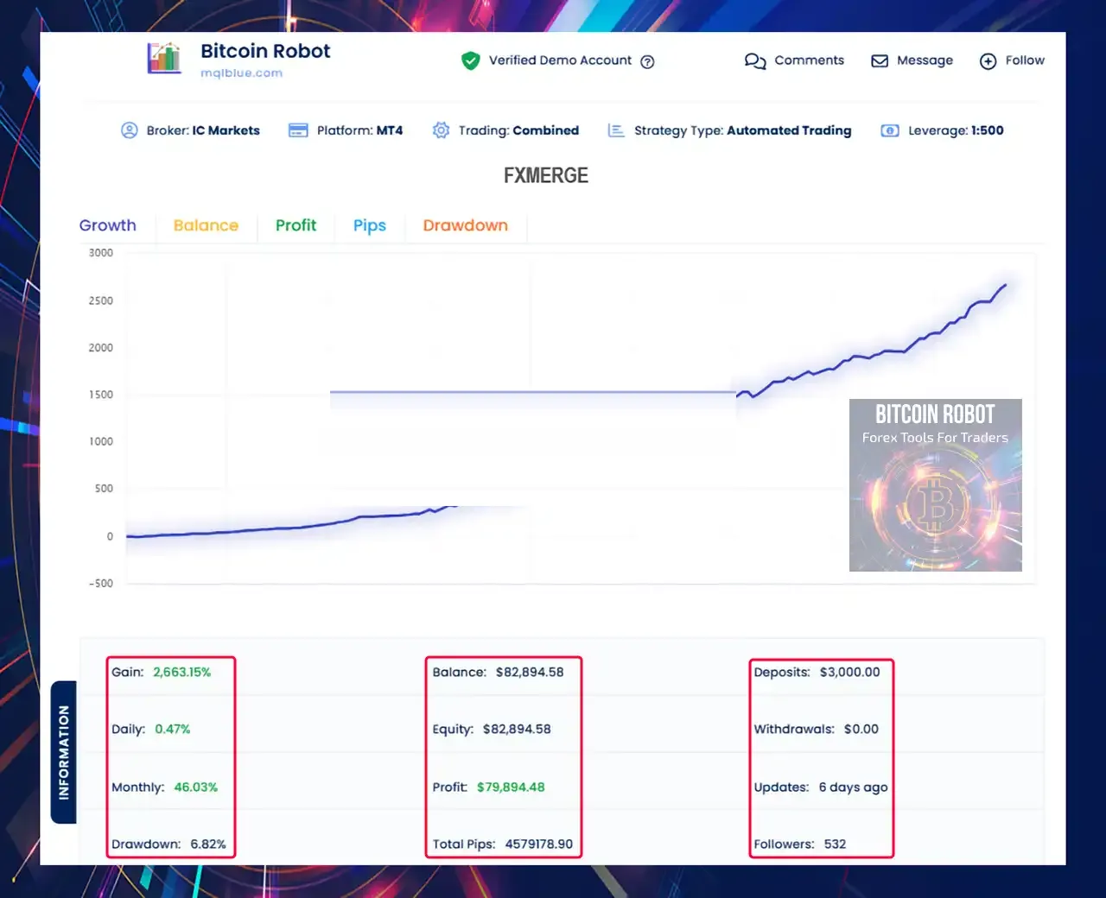Switch to the Balance tab
Screen dimensions: 1106x898
(206, 225)
